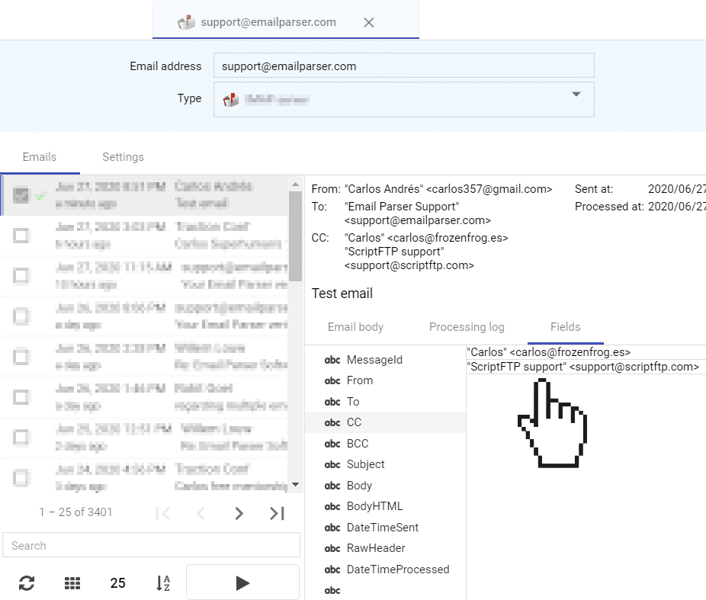This screenshot has height=600, width=706.
Task: Click the "ScriptFTP support" field value row
Action: [586, 367]
